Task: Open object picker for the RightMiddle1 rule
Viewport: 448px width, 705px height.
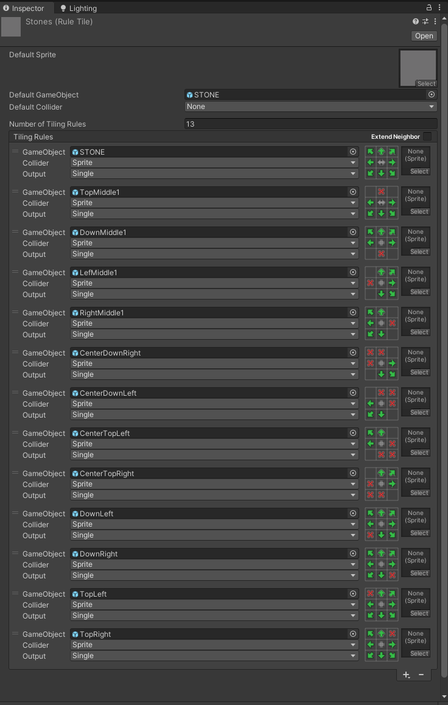Action: click(x=353, y=312)
